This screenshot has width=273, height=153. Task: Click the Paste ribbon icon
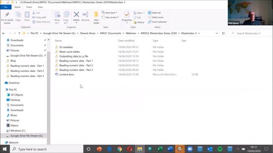[x=27, y=15]
